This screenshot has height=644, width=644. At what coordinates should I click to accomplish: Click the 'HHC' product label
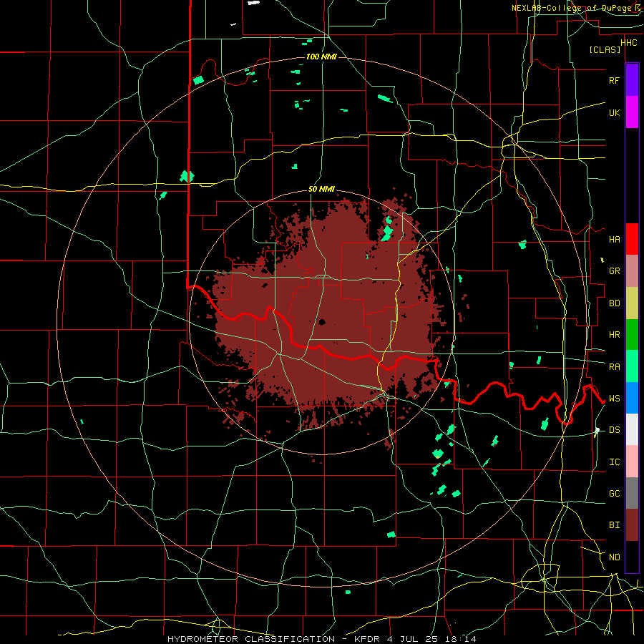[628, 43]
